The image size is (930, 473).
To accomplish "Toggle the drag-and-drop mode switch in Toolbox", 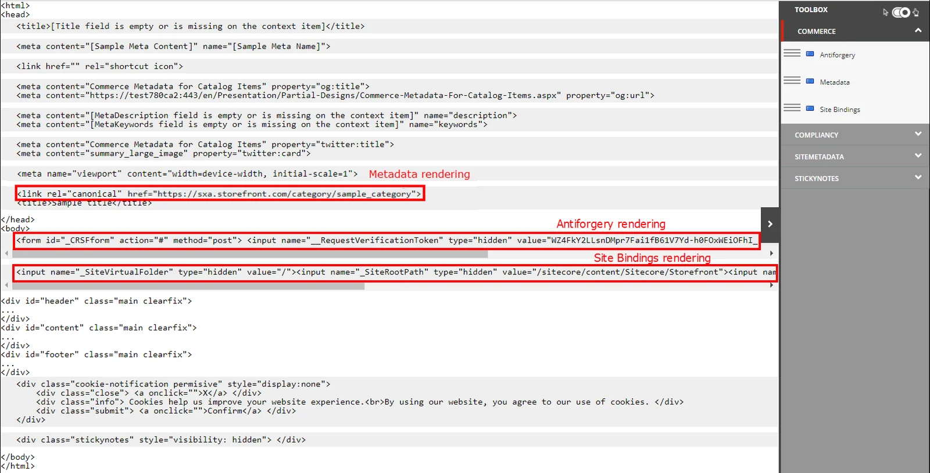I will (x=901, y=12).
